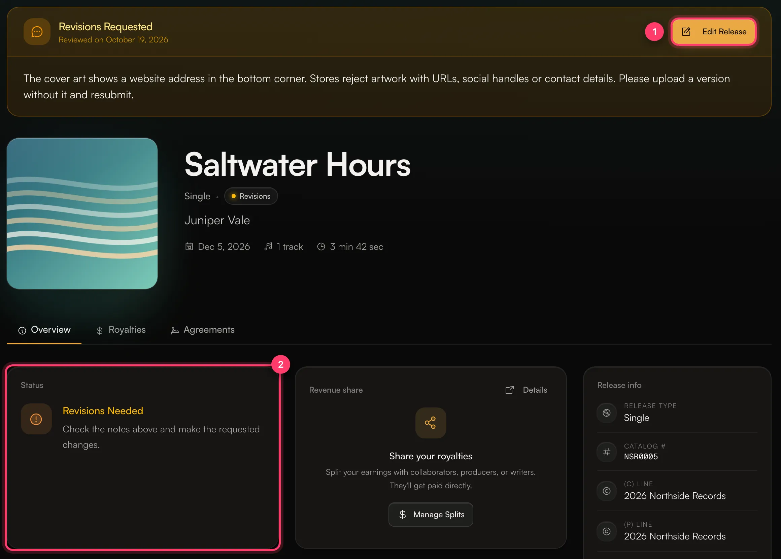Open Revenue share Details link

526,390
